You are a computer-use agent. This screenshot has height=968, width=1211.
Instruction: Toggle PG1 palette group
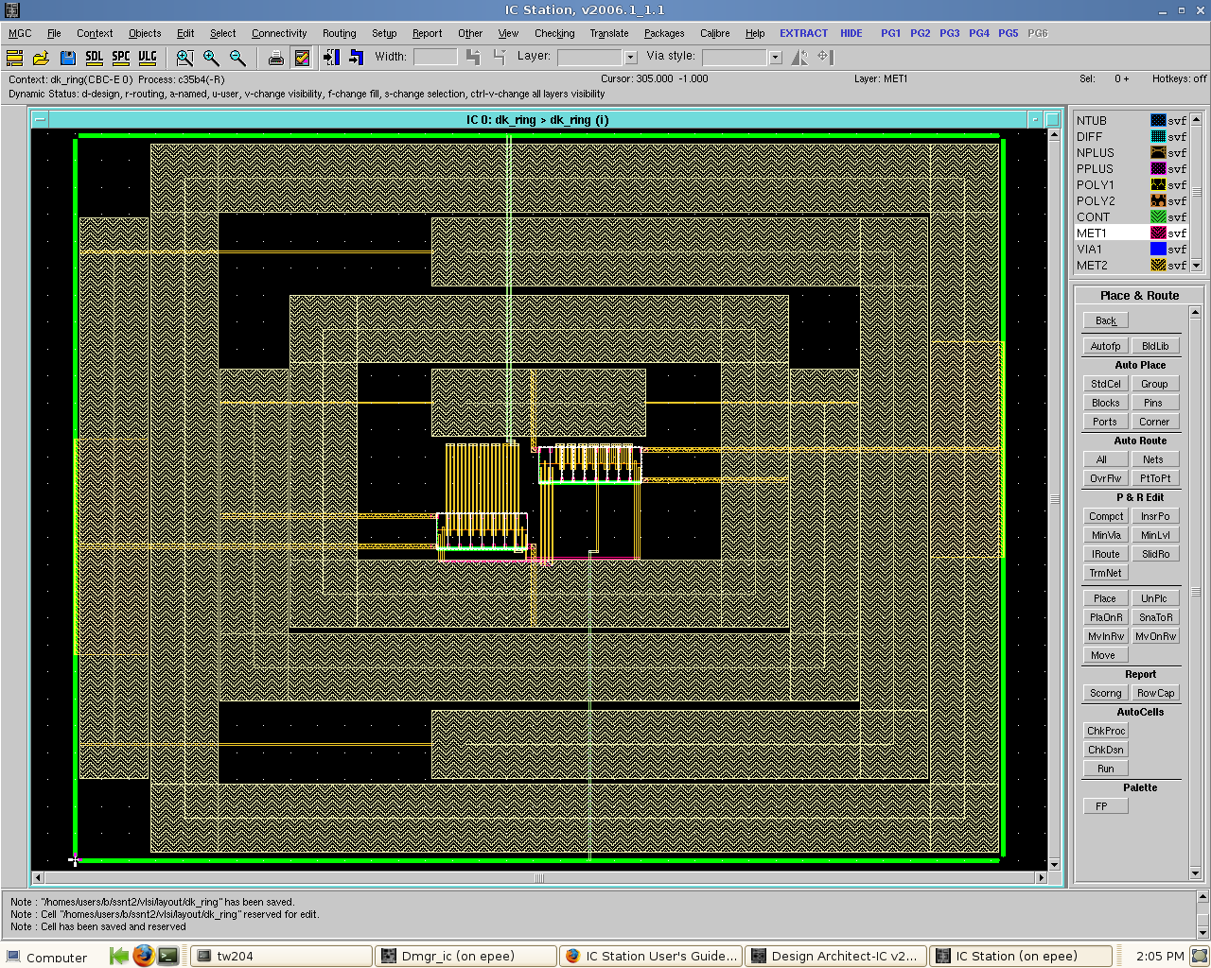click(x=890, y=33)
